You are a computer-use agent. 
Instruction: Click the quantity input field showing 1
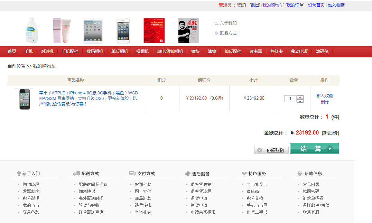tap(290, 99)
